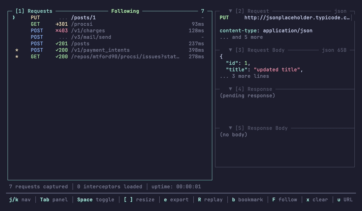The image size is (362, 211).
Task: Click pending dots on /v3/mail/send row
Action: [x=63, y=37]
